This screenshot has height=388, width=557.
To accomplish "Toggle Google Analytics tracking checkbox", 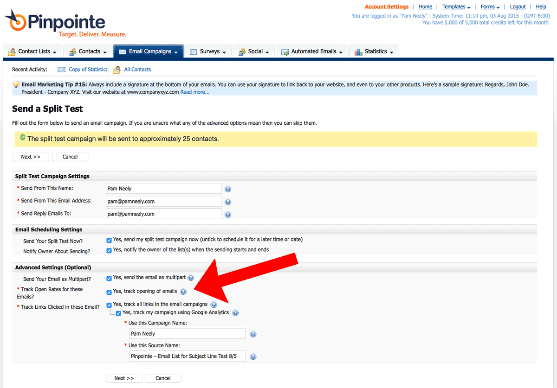I will point(118,313).
